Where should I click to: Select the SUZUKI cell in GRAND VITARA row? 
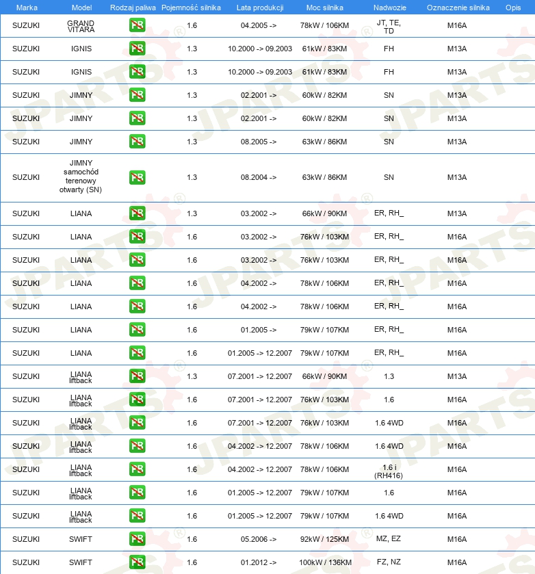point(26,25)
